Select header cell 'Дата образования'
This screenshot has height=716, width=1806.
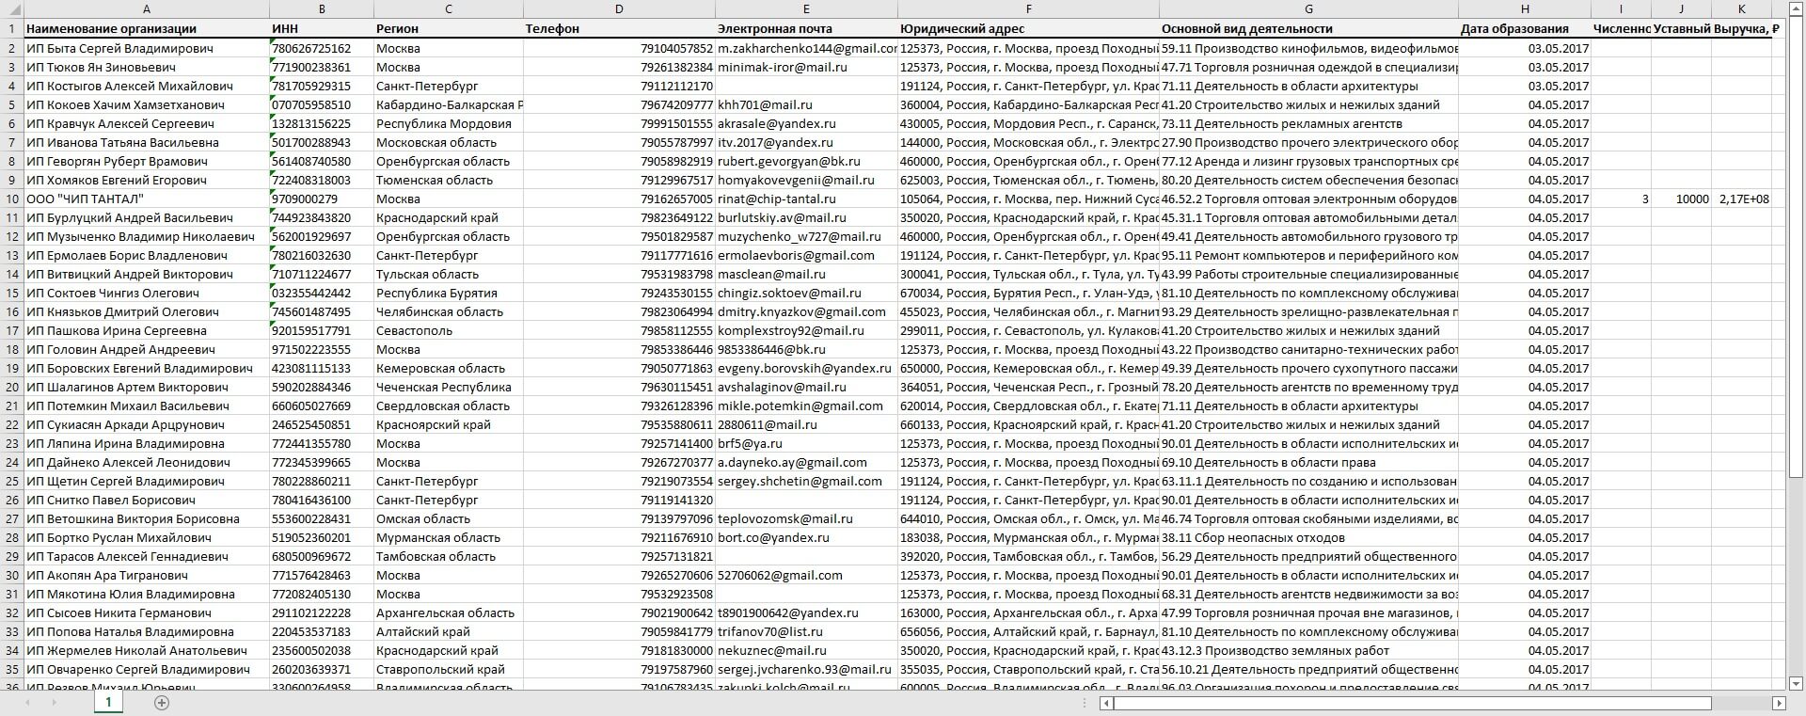(x=1525, y=29)
